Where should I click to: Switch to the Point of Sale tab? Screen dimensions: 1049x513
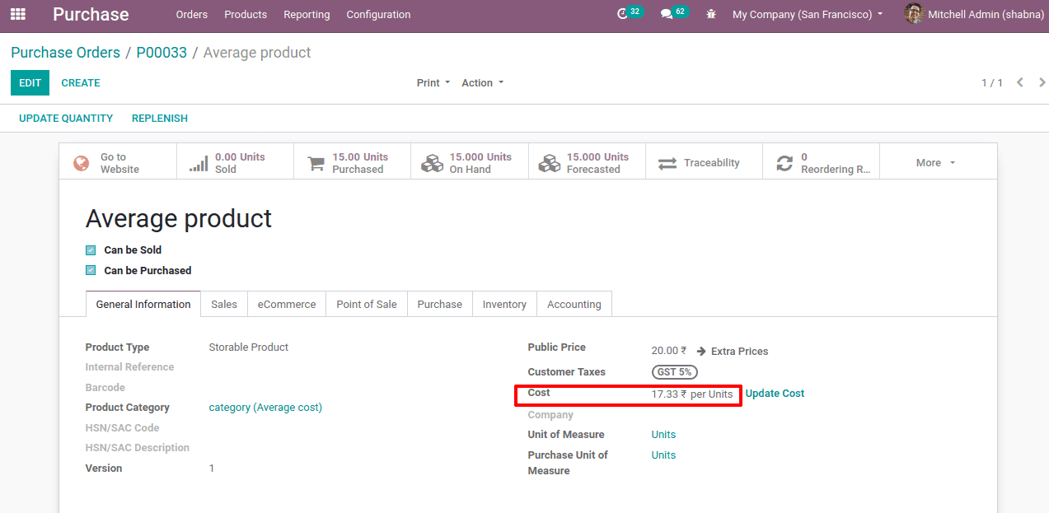click(367, 304)
